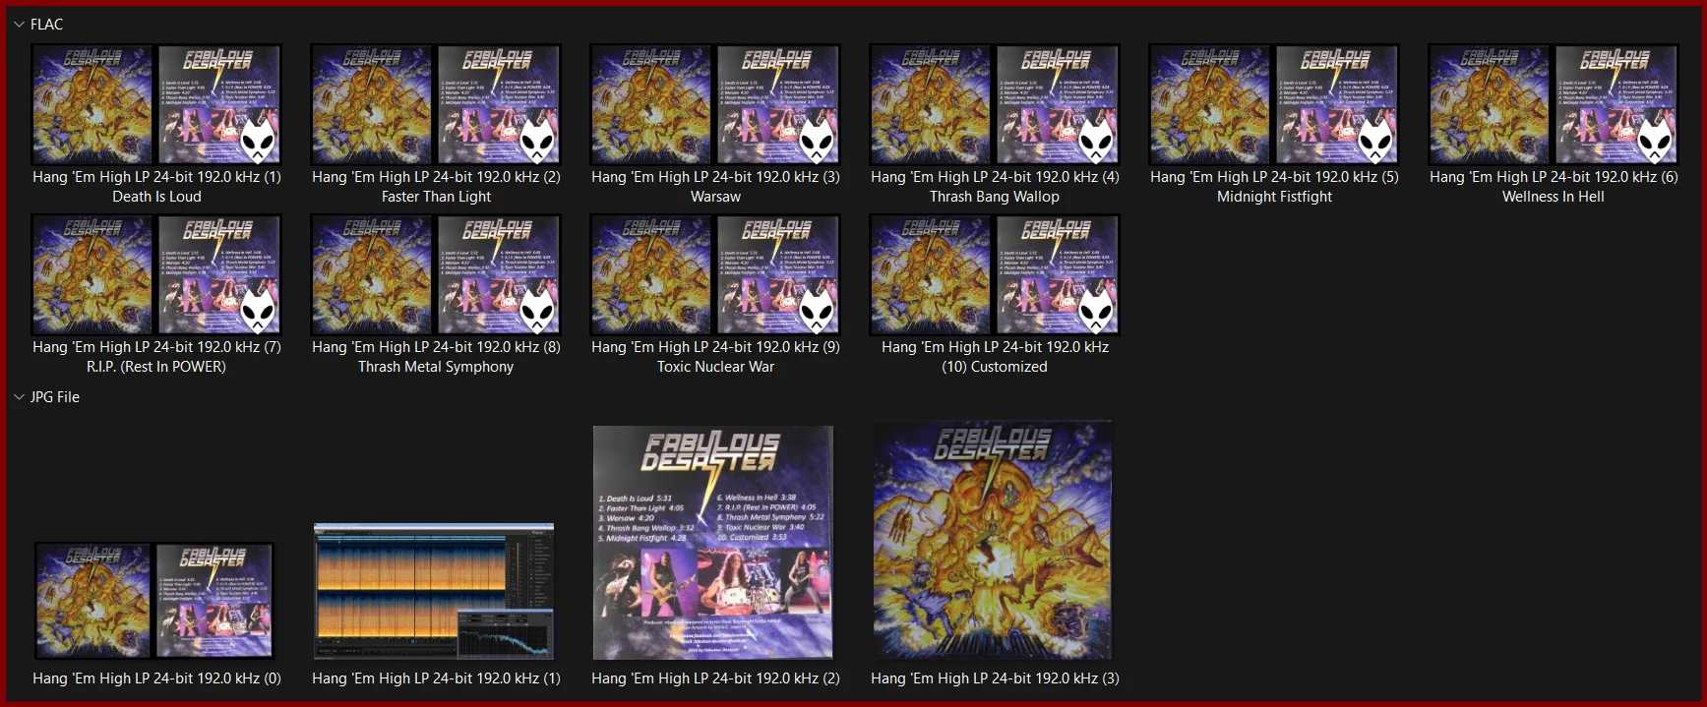Click filename kHz (3) under front cover image
Image resolution: width=1707 pixels, height=707 pixels.
[995, 678]
